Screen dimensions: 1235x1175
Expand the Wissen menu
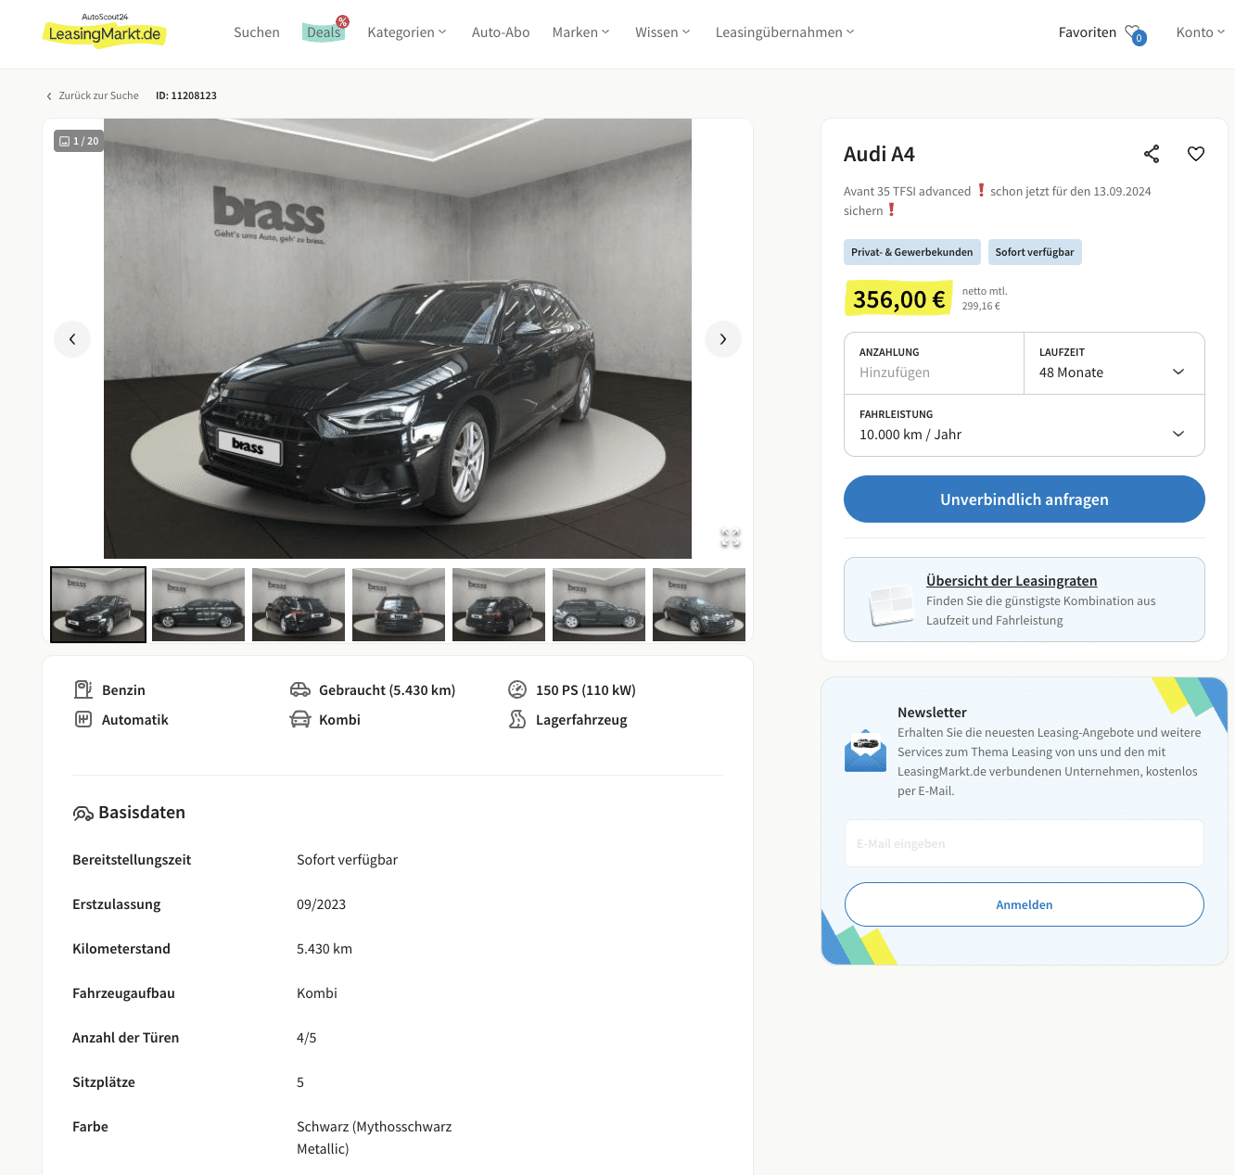pyautogui.click(x=663, y=32)
